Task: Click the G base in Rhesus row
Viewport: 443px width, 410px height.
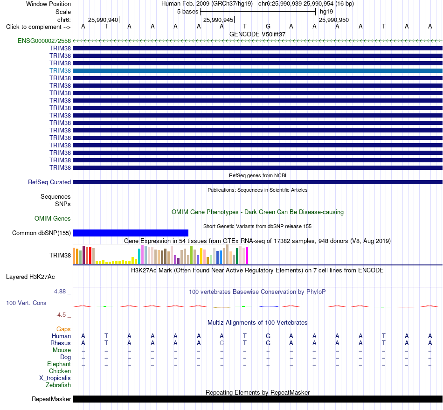Action: 268,343
